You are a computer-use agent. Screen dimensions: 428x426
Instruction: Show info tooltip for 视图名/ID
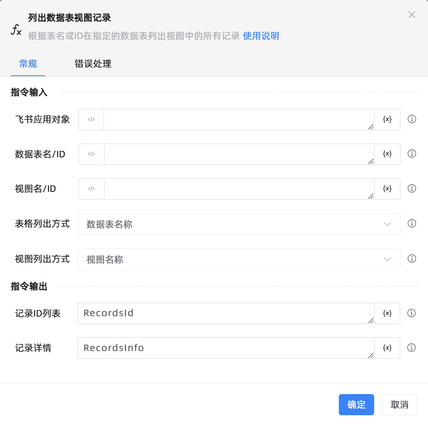click(x=412, y=189)
